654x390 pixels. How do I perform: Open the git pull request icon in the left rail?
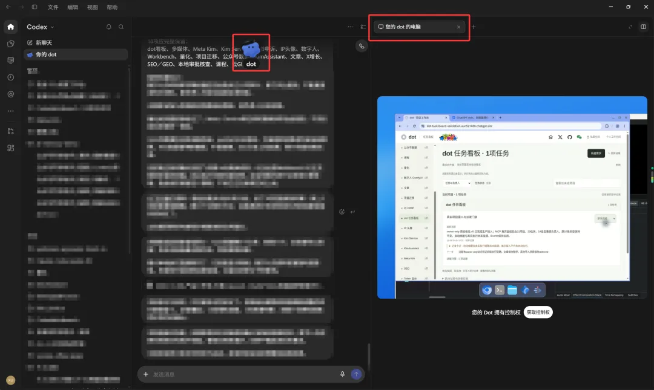coord(11,131)
